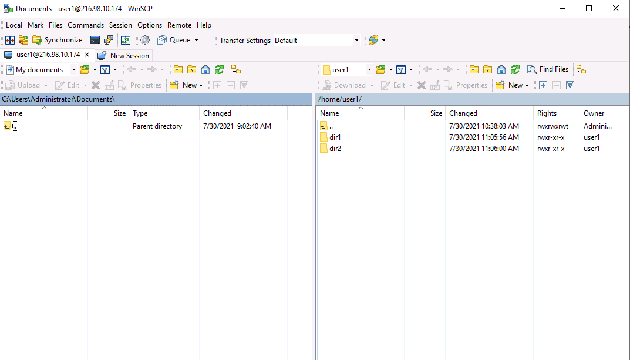Image resolution: width=630 pixels, height=360 pixels.
Task: Expand remote panel New dropdown arrow
Action: pos(527,85)
